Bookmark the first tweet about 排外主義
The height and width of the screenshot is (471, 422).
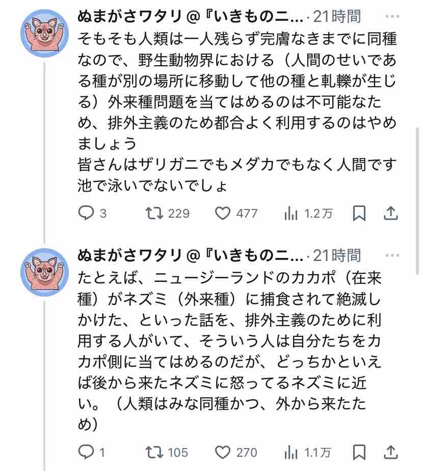(359, 214)
